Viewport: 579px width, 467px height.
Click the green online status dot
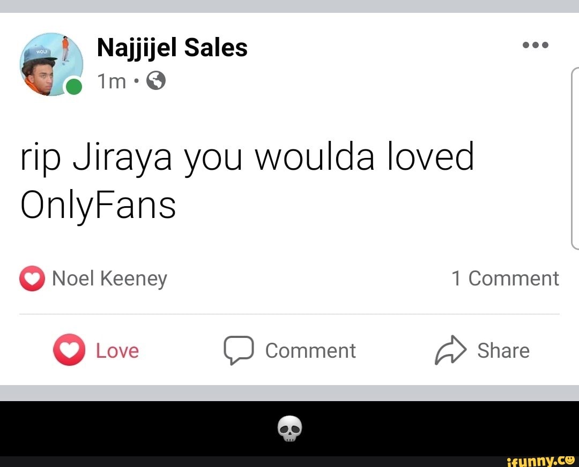[74, 87]
